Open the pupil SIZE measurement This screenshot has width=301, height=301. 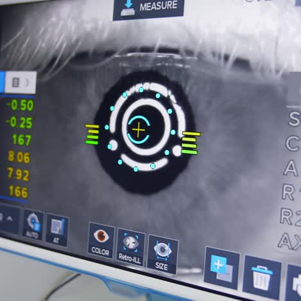162,255
